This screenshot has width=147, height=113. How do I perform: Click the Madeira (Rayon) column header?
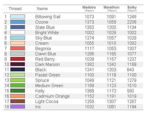click(x=89, y=9)
